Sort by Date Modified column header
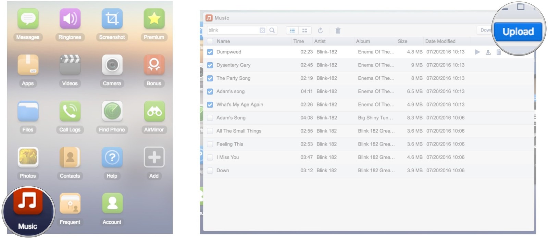The height and width of the screenshot is (239, 548). pos(440,41)
